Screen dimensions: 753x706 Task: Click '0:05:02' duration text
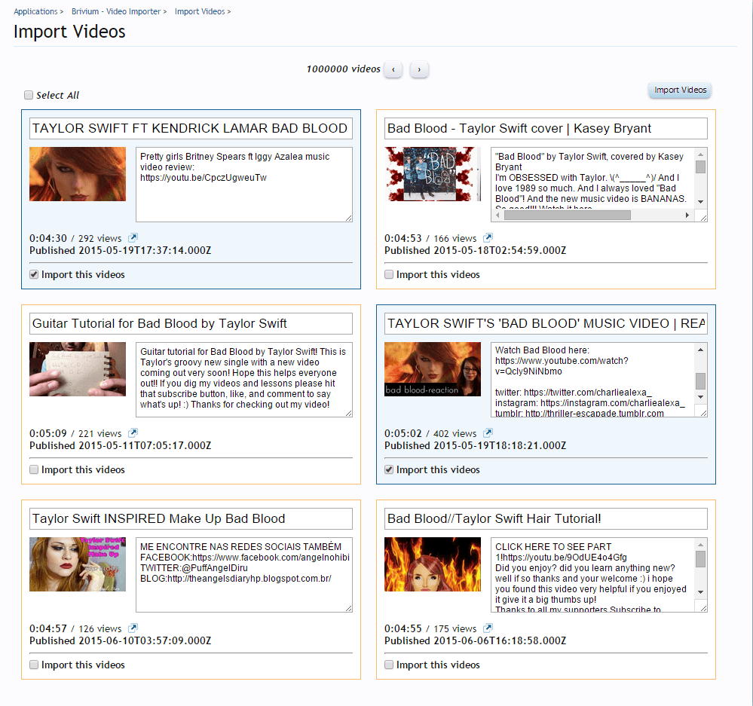pyautogui.click(x=403, y=433)
